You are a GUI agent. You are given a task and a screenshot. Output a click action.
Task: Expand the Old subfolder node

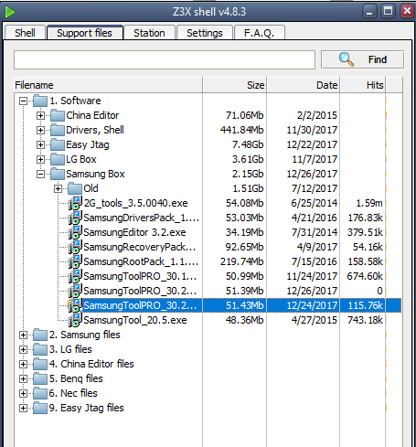(58, 188)
